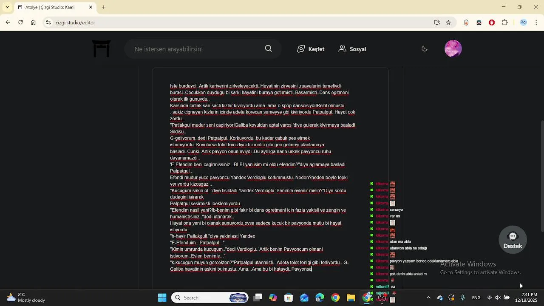Close the Çizgi Studio tab

tap(91, 7)
